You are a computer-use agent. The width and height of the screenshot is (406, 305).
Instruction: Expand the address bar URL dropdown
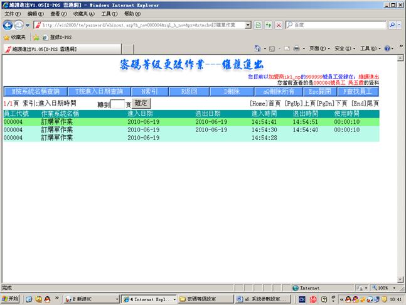click(x=248, y=25)
